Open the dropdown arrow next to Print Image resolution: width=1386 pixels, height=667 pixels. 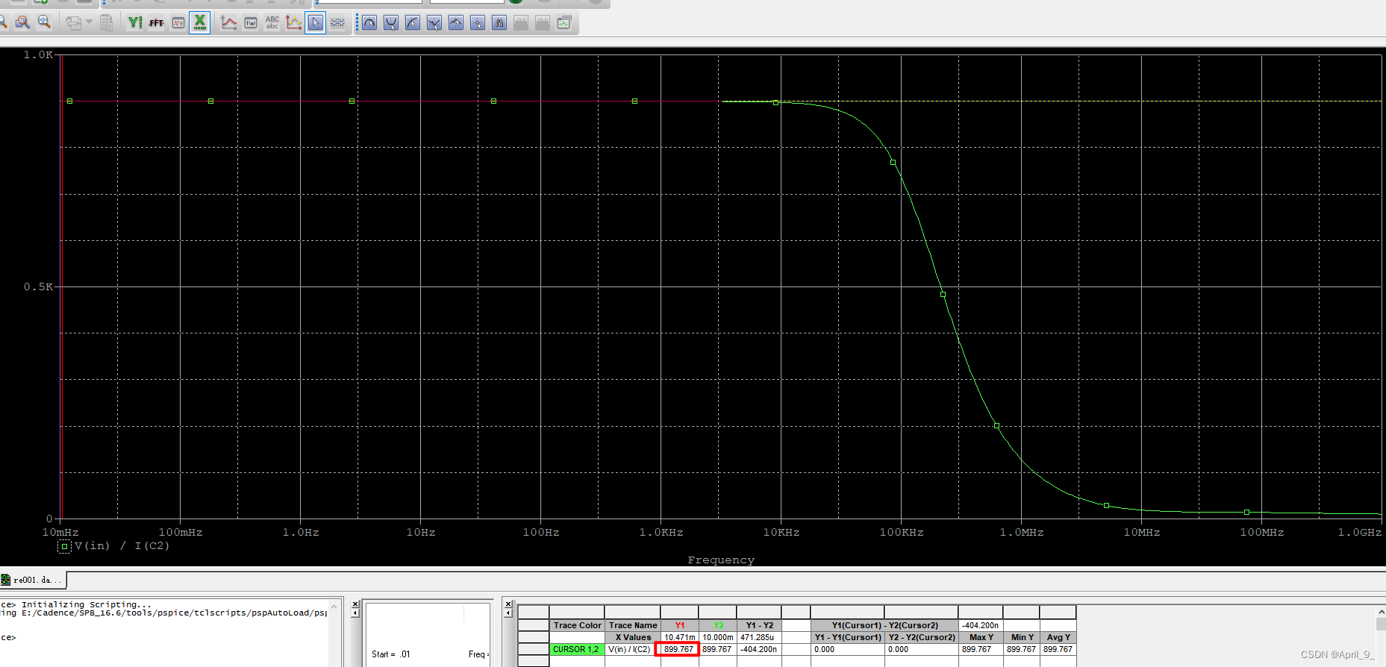click(x=90, y=22)
